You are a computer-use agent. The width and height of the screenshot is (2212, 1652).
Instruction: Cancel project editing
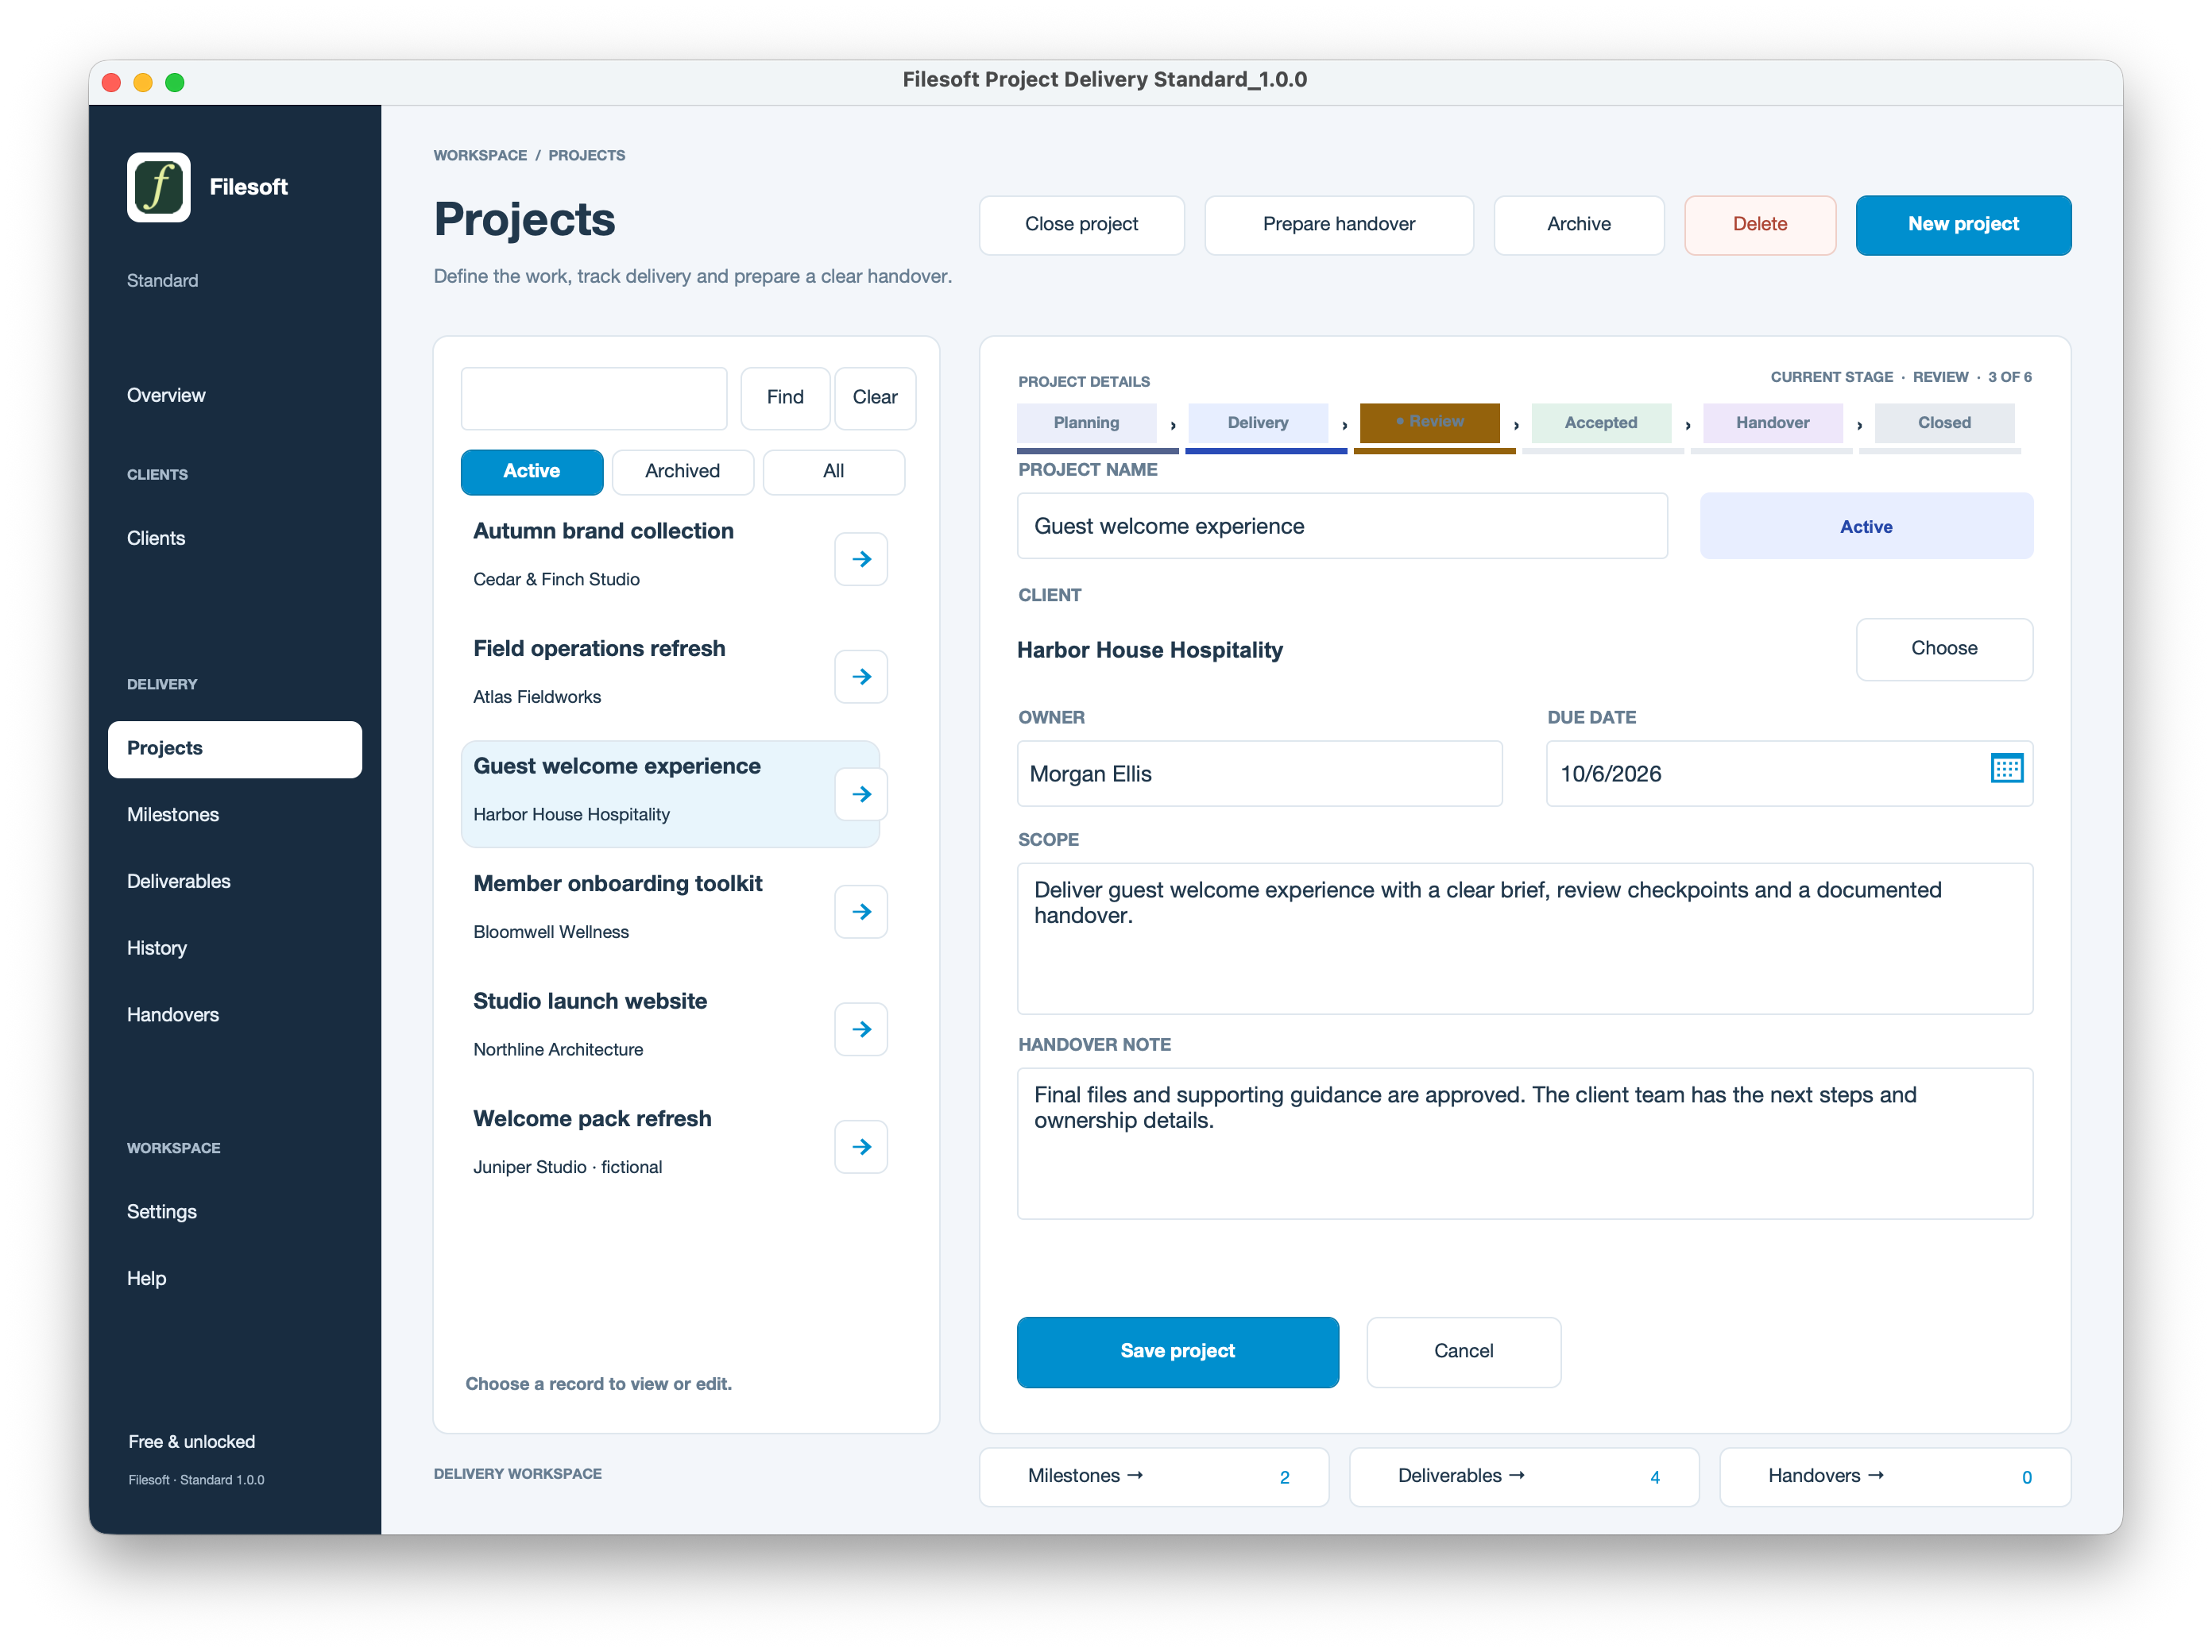point(1463,1351)
